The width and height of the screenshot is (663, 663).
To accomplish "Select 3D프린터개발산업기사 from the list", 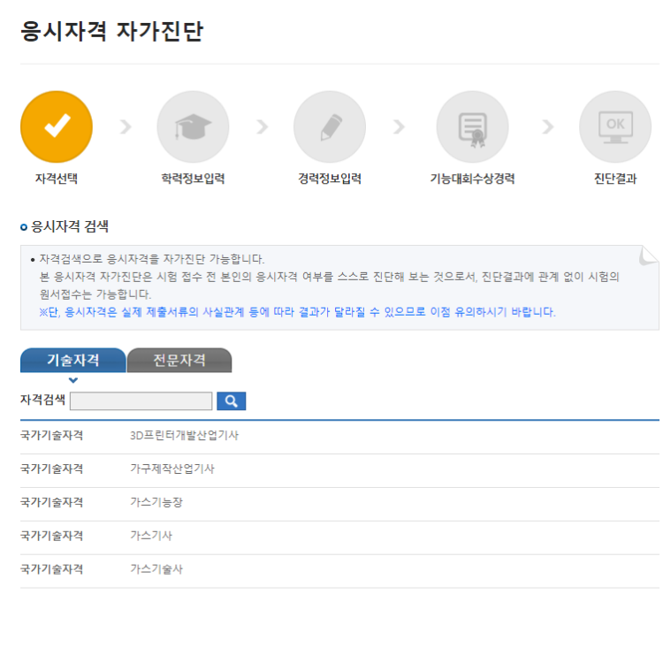I will click(x=185, y=436).
